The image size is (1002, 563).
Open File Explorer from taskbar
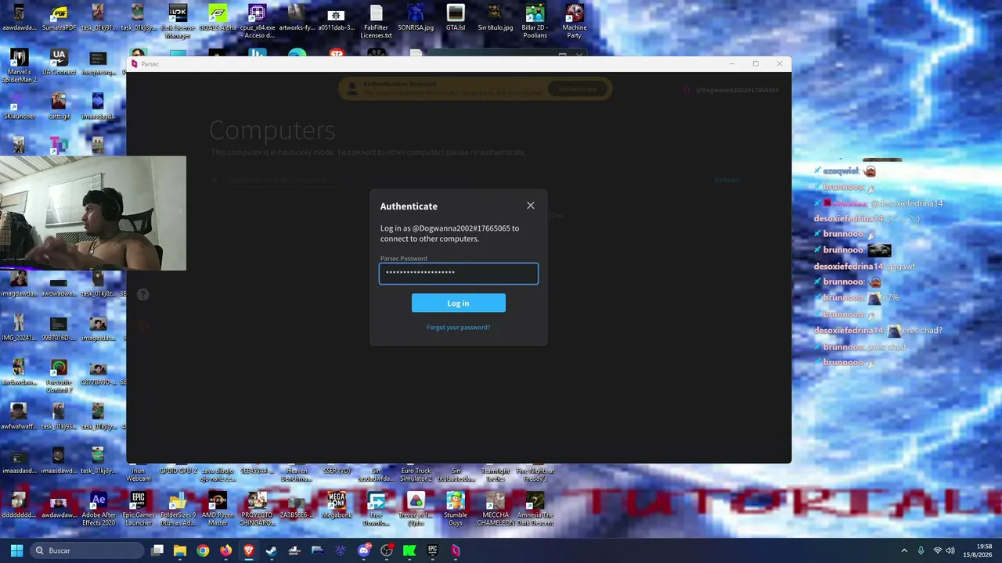click(180, 550)
